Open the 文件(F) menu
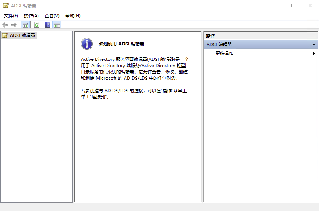319x211 pixels. point(11,16)
